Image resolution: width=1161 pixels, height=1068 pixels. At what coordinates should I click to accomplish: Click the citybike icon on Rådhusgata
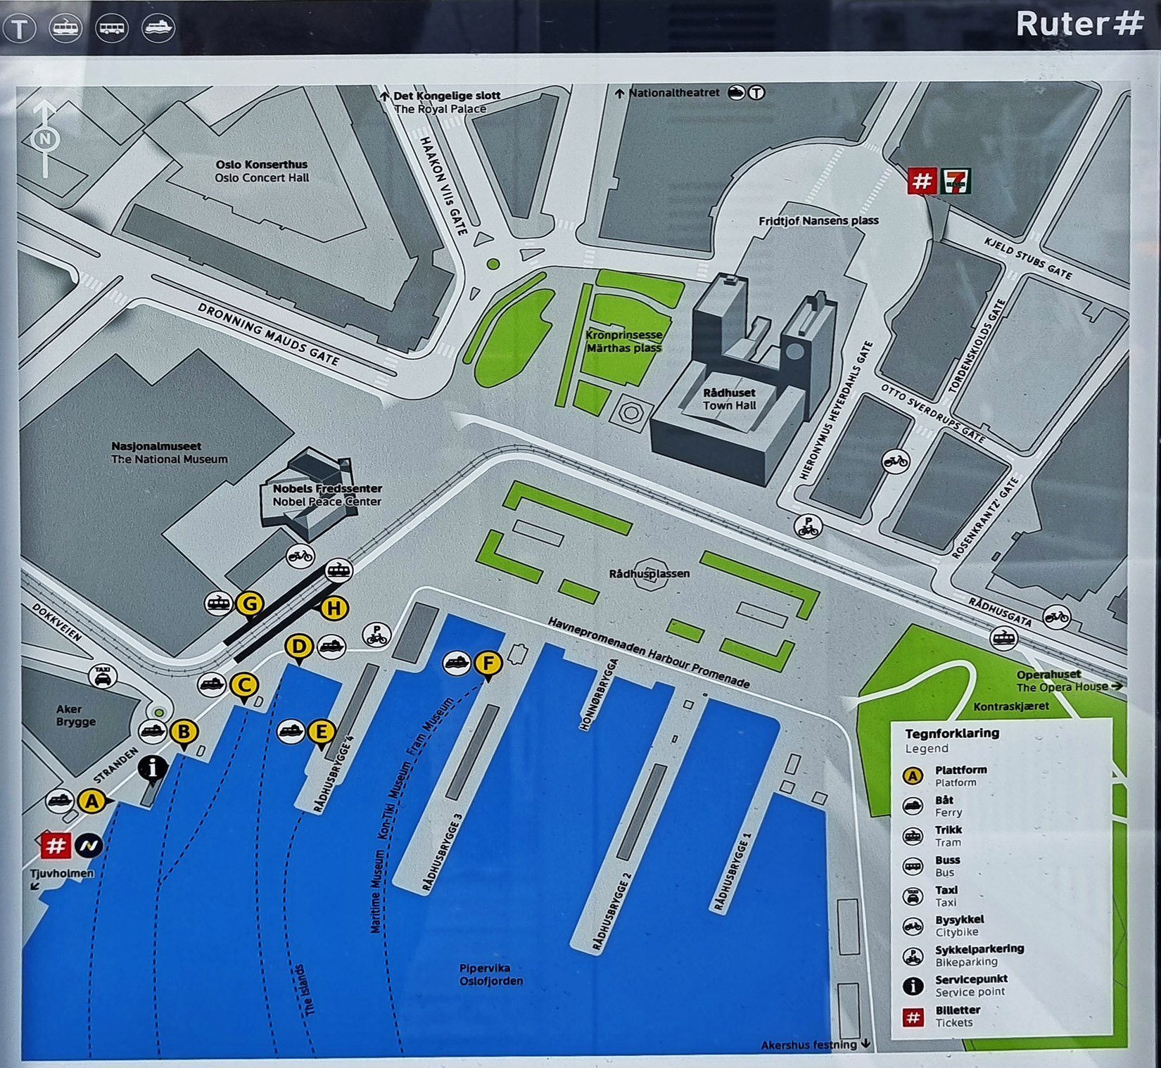click(x=1056, y=618)
